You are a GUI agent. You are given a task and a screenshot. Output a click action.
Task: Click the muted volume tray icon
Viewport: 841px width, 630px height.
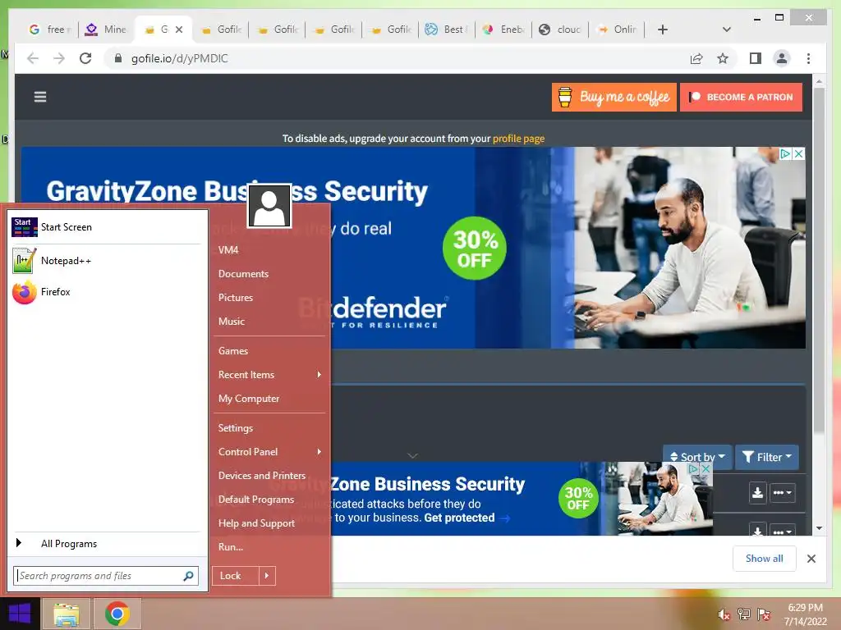[x=724, y=614]
